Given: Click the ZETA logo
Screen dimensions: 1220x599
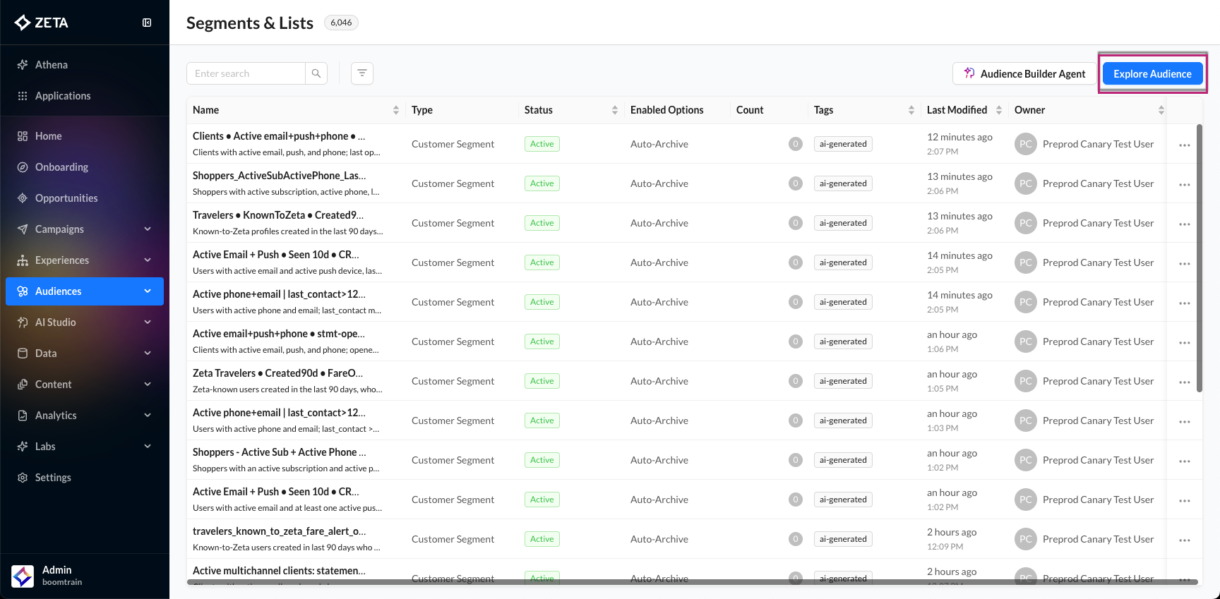Looking at the screenshot, I should tap(42, 23).
